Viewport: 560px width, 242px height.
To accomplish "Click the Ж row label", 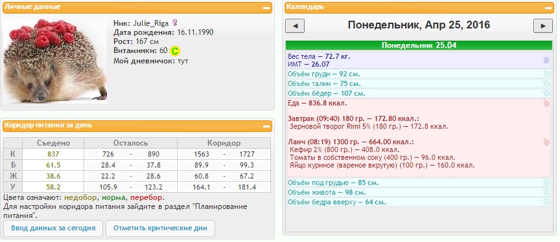I will (13, 177).
